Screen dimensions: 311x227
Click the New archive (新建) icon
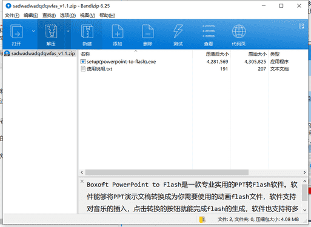click(87, 31)
